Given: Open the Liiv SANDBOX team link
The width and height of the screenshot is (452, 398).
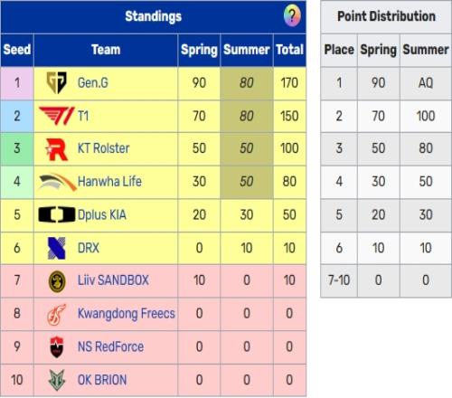Looking at the screenshot, I should pos(113,280).
